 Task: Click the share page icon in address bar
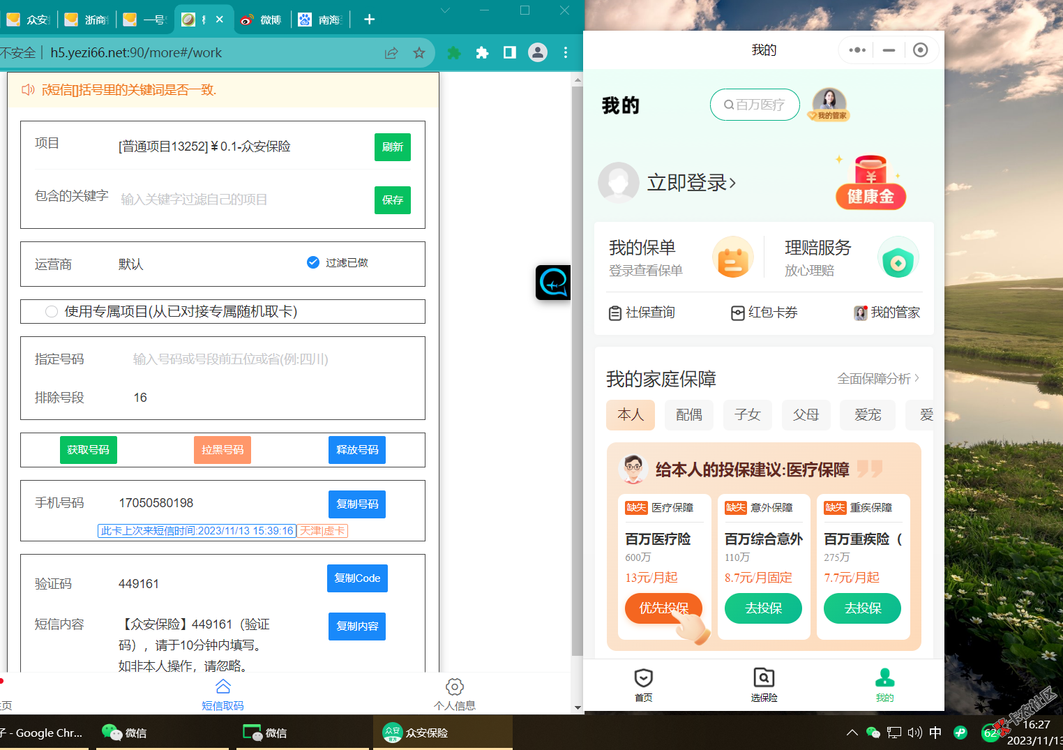[391, 53]
